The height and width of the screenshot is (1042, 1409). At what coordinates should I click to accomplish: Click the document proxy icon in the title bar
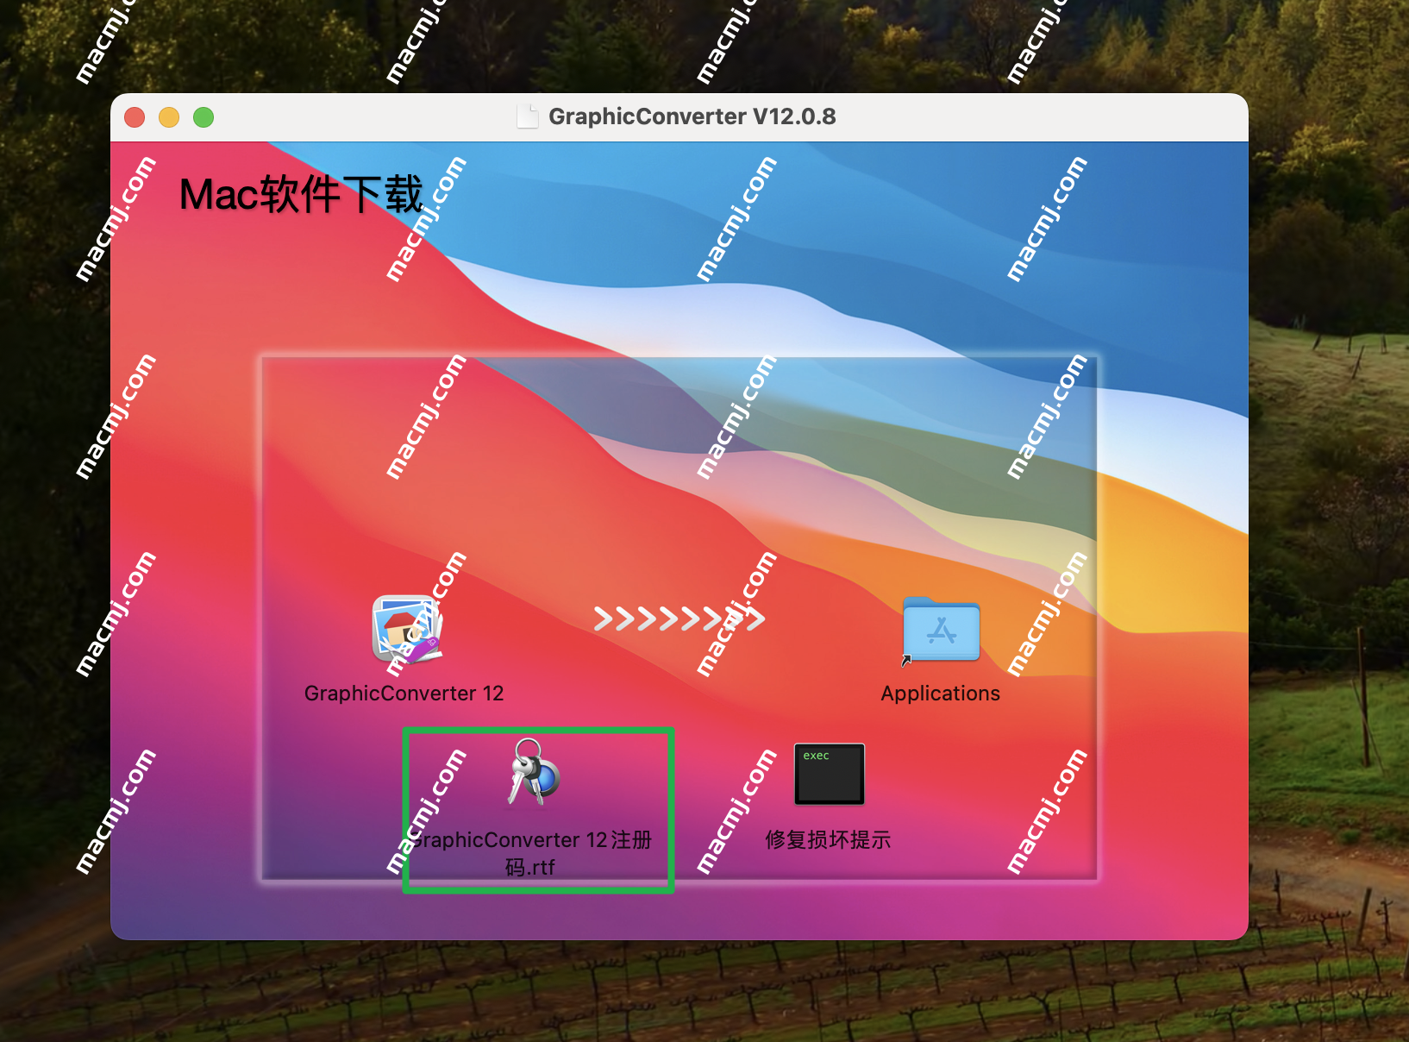click(x=528, y=116)
